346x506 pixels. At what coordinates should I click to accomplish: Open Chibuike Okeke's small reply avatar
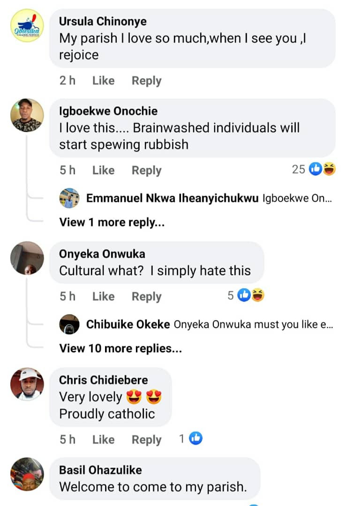click(x=69, y=324)
